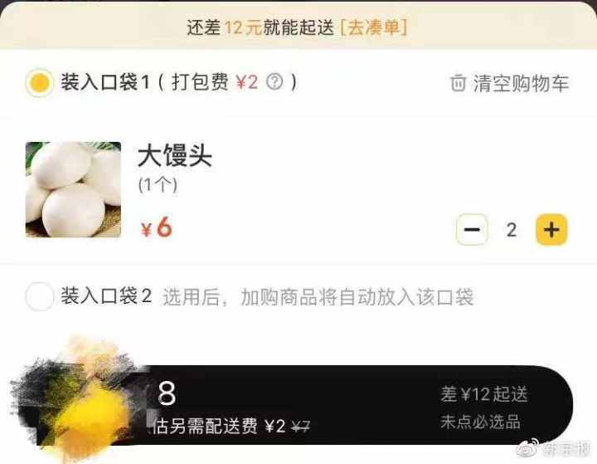Tap the packing fee question mark icon

(274, 81)
